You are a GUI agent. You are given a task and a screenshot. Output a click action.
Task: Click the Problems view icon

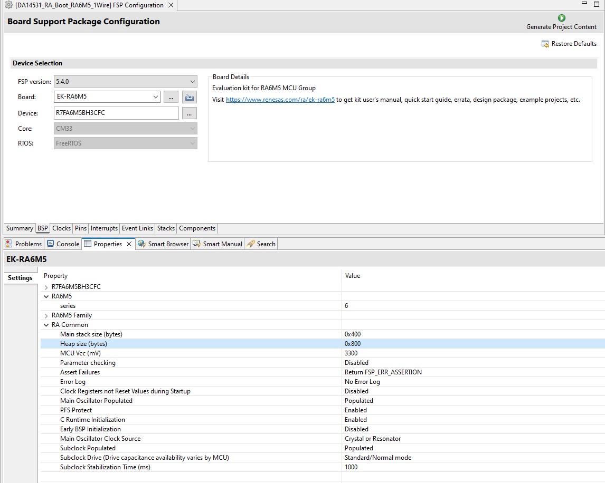pos(8,244)
